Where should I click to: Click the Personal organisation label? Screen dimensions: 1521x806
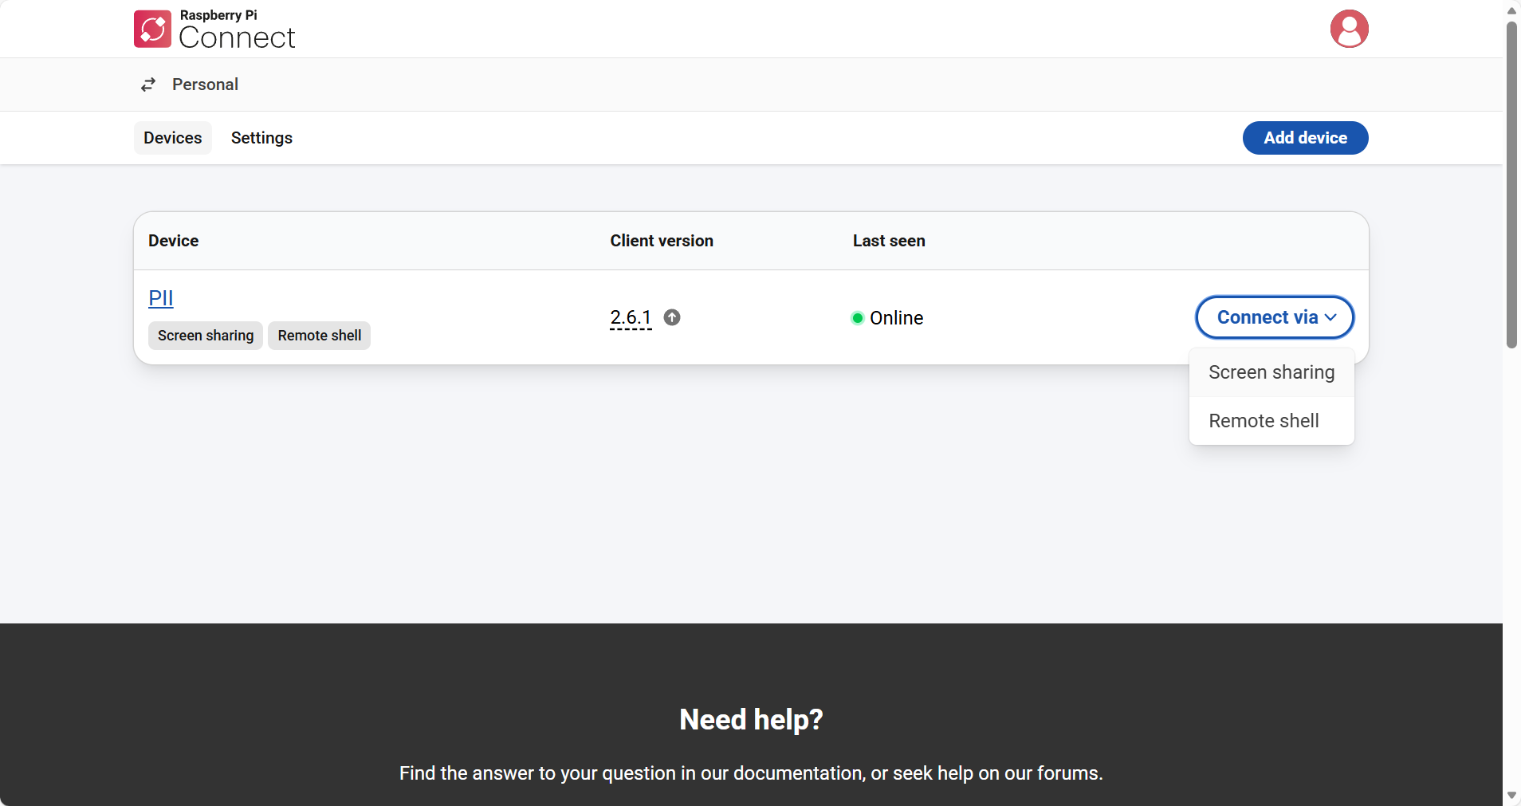click(x=205, y=85)
